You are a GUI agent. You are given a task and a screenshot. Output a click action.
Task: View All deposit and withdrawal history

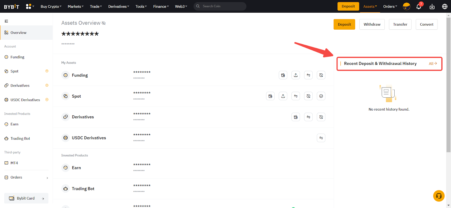(433, 64)
